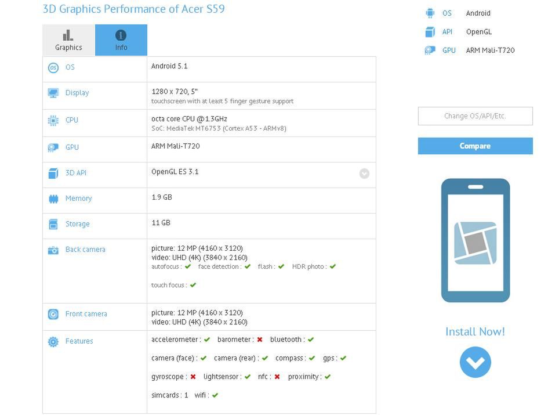Click the sidebar OpenGL value
This screenshot has height=415, width=559.
pos(479,32)
